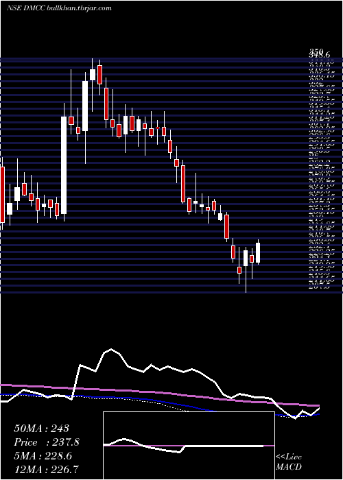
Task: Click the last white candlestick on the right
Action: pyautogui.click(x=258, y=252)
